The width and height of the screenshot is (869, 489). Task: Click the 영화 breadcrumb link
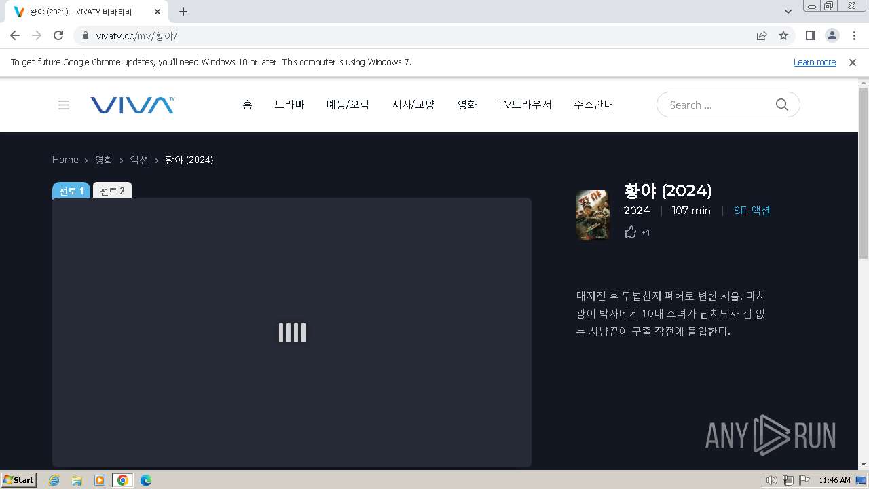104,160
